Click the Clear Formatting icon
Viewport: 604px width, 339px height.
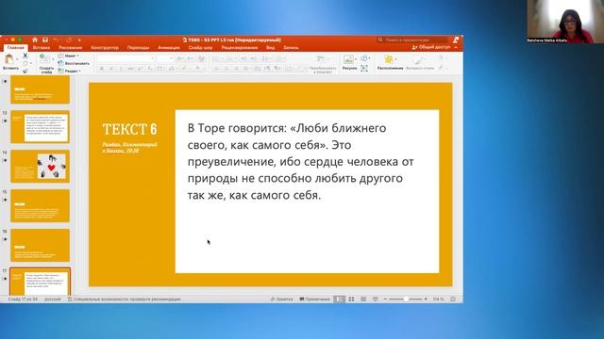(x=201, y=58)
